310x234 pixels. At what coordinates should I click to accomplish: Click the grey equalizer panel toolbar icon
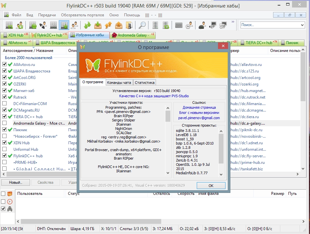tap(179, 25)
